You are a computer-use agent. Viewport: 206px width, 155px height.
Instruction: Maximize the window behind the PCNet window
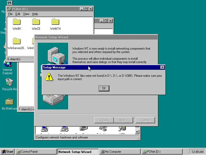click(x=106, y=21)
